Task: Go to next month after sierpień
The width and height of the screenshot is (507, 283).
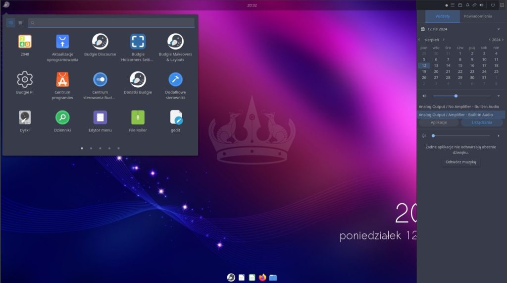Action: (444, 40)
